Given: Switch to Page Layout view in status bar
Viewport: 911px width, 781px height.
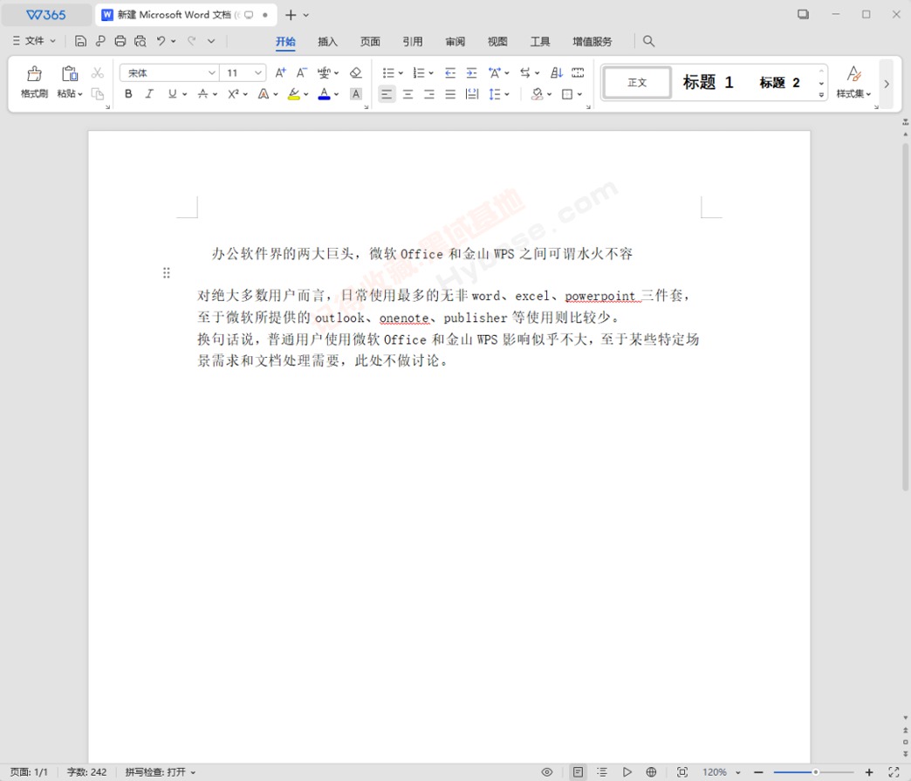Looking at the screenshot, I should 578,772.
